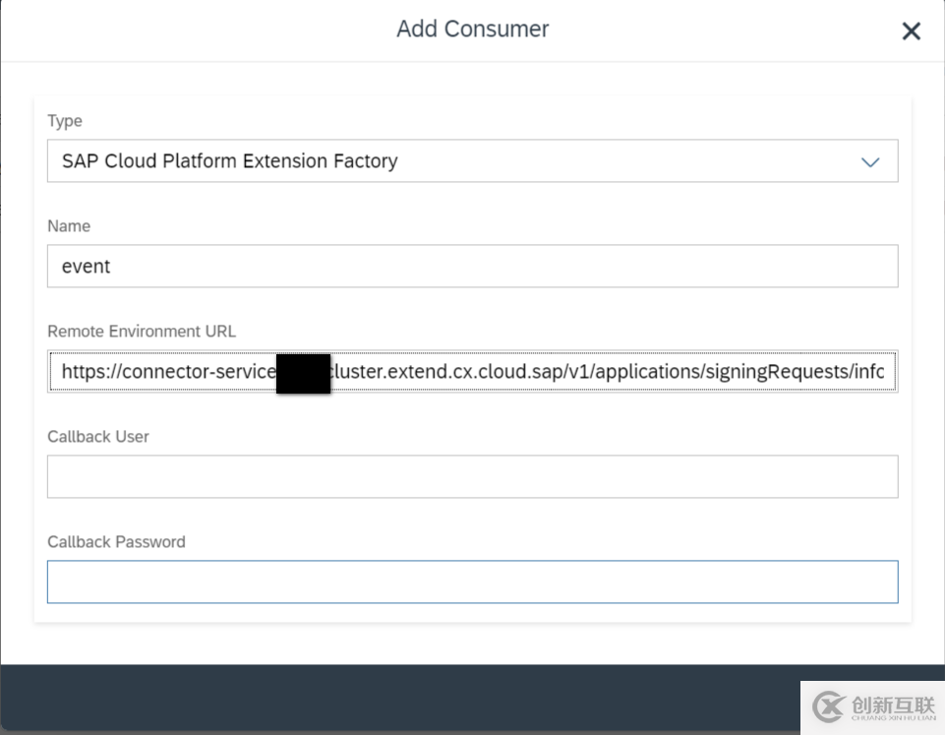945x735 pixels.
Task: Click the 创联互联 logo icon
Action: (873, 704)
